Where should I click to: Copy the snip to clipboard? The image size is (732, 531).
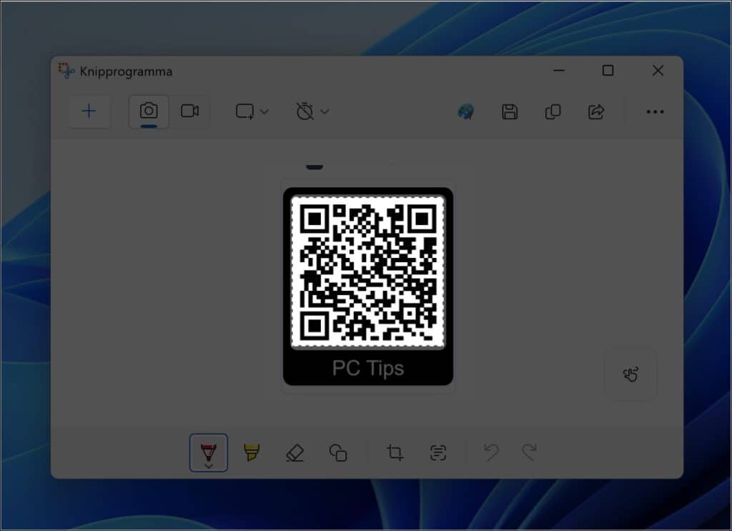pos(553,112)
